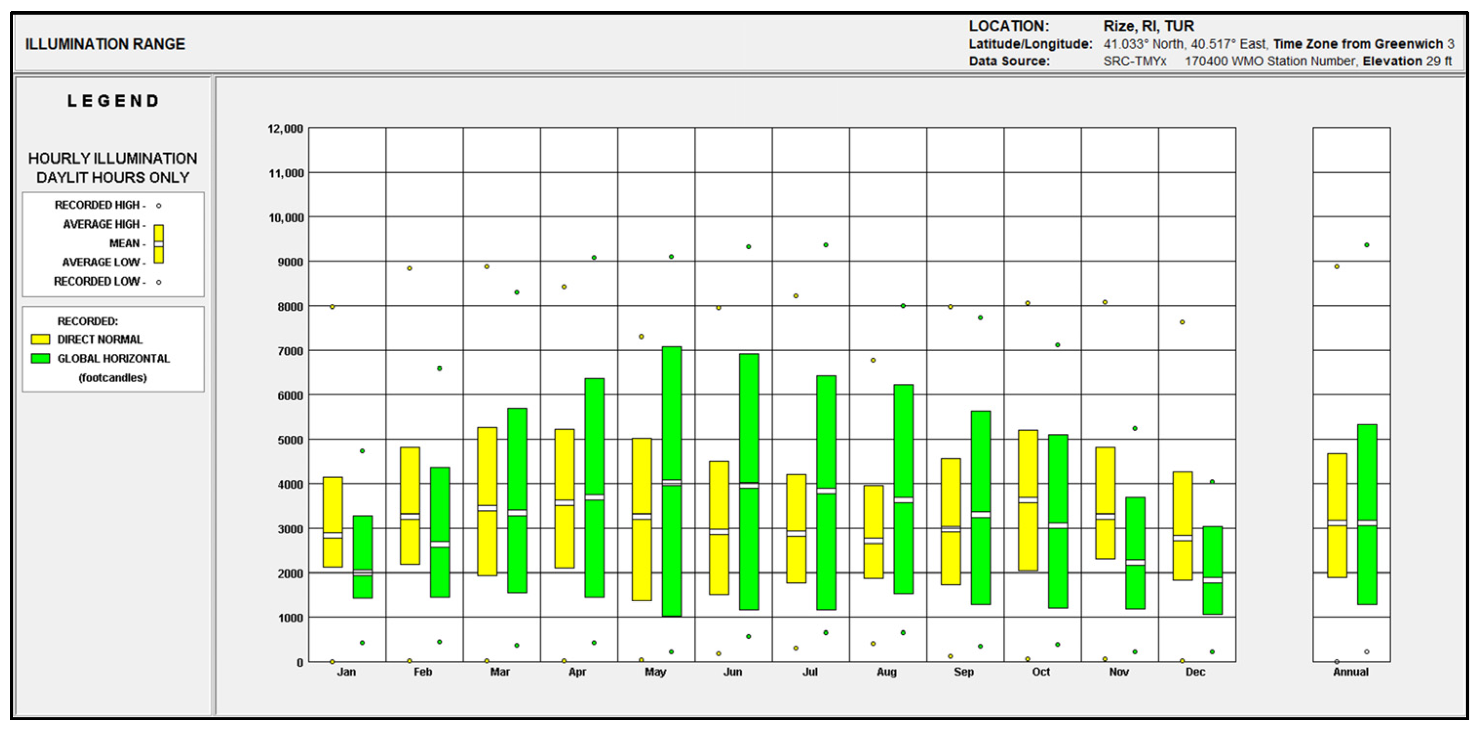The width and height of the screenshot is (1481, 730).
Task: Click December's green recorded high dot
Action: (x=1212, y=481)
